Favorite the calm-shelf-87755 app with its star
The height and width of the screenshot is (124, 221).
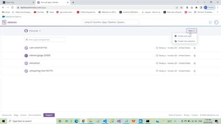[194, 48]
